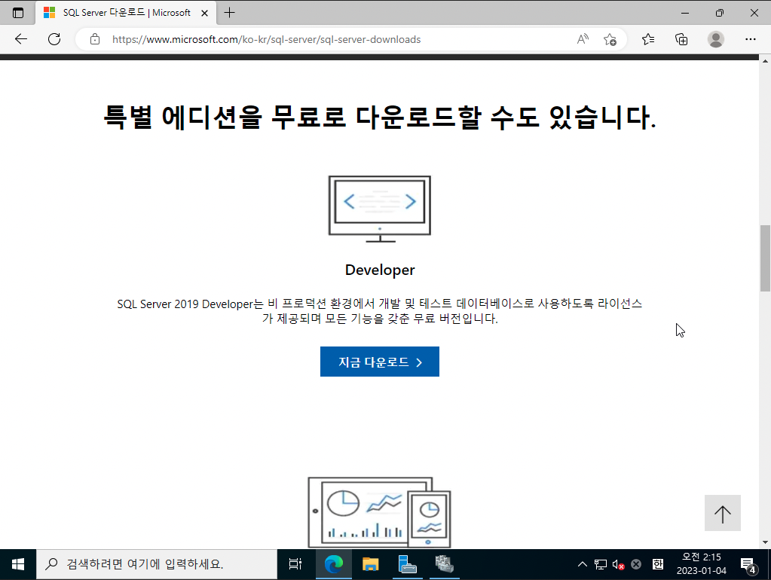771x580 pixels.
Task: Click the Developer edition heading
Action: tap(380, 270)
